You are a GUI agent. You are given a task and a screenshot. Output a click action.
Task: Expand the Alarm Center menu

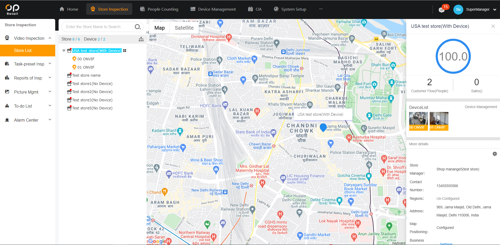(50, 120)
